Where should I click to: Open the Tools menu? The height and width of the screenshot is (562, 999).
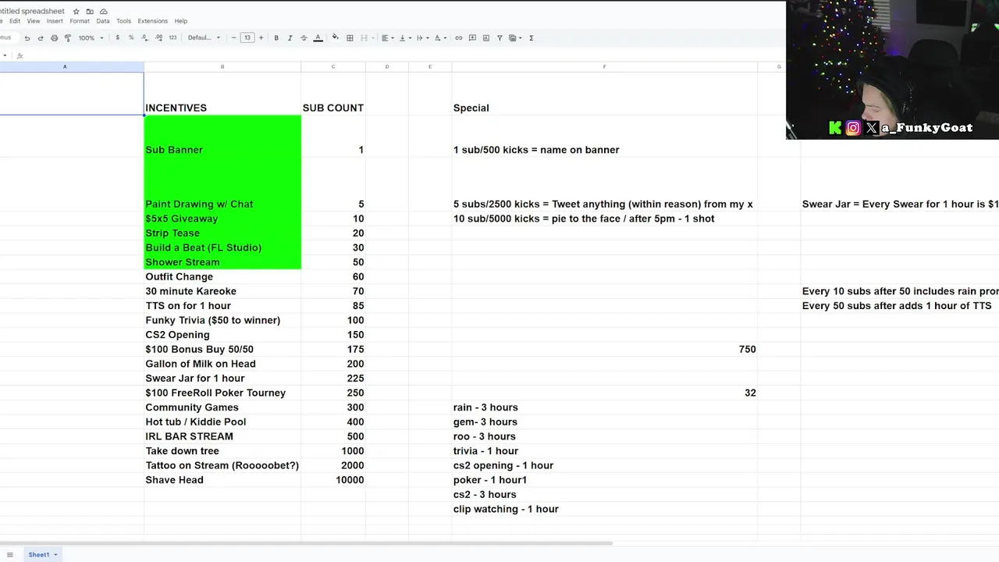click(x=123, y=21)
